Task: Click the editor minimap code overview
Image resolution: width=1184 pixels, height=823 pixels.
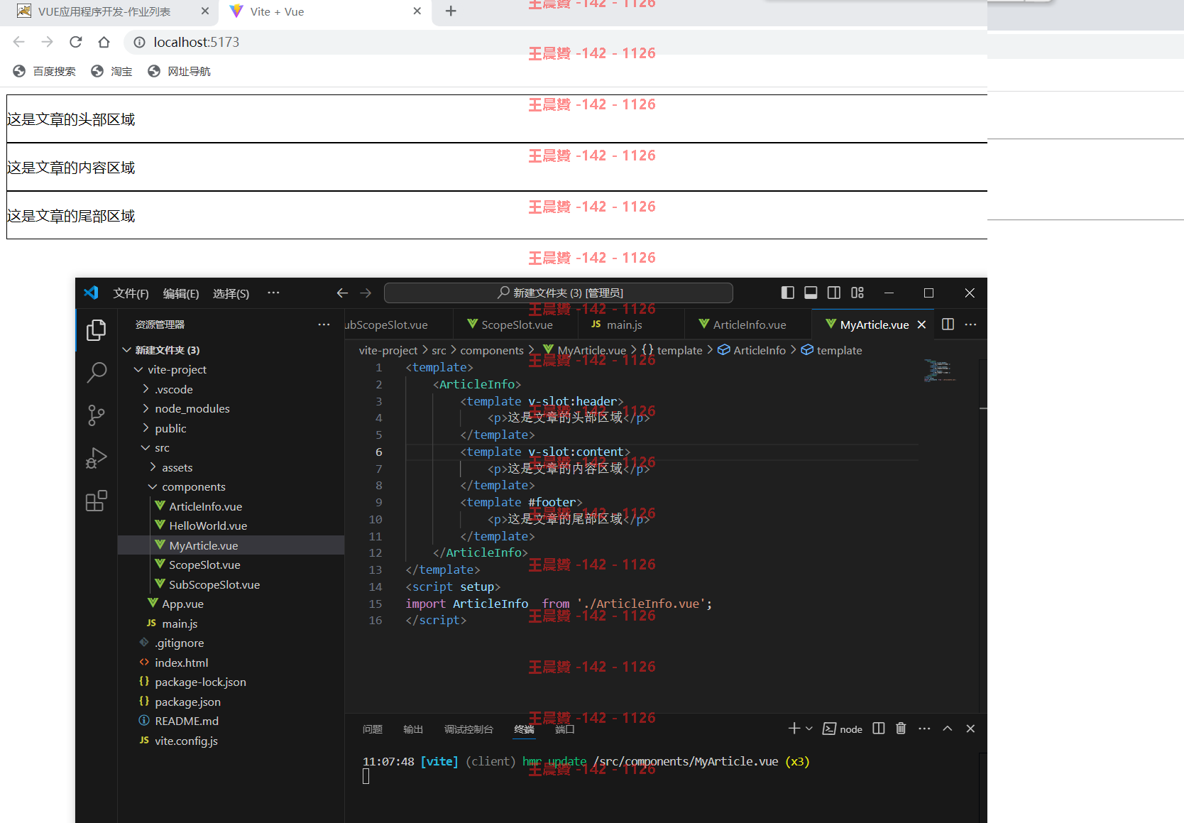Action: coord(939,371)
